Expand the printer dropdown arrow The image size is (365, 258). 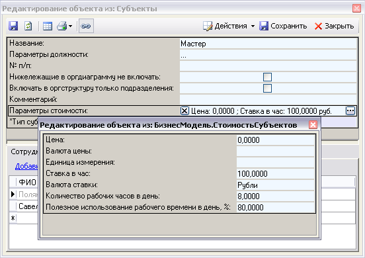[70, 26]
